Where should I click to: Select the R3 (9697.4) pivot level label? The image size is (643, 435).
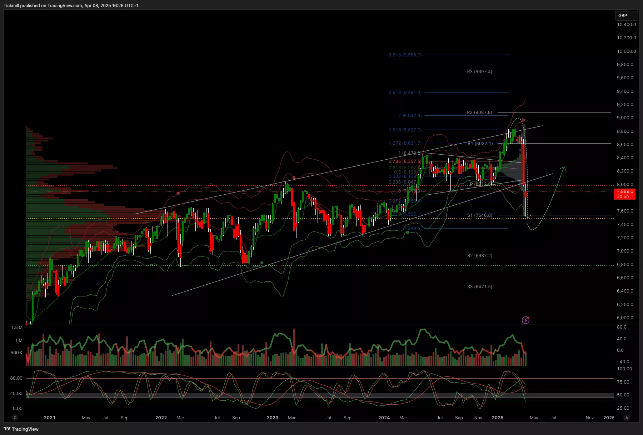[479, 72]
